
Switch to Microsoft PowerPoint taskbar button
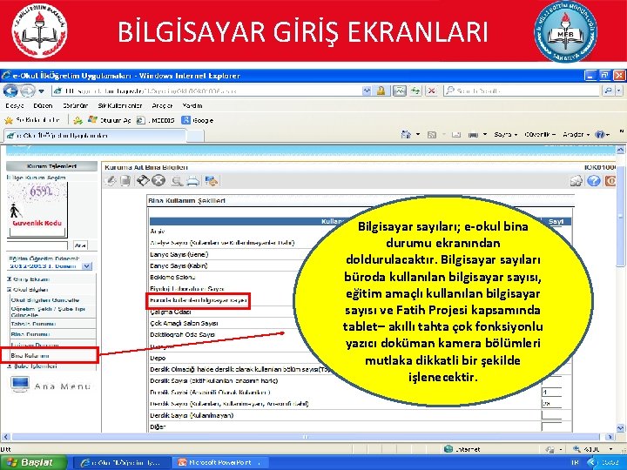pos(219,463)
